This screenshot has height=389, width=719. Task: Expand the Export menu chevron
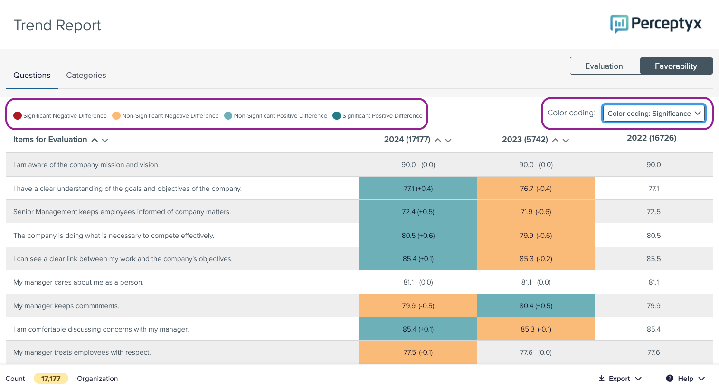click(638, 379)
